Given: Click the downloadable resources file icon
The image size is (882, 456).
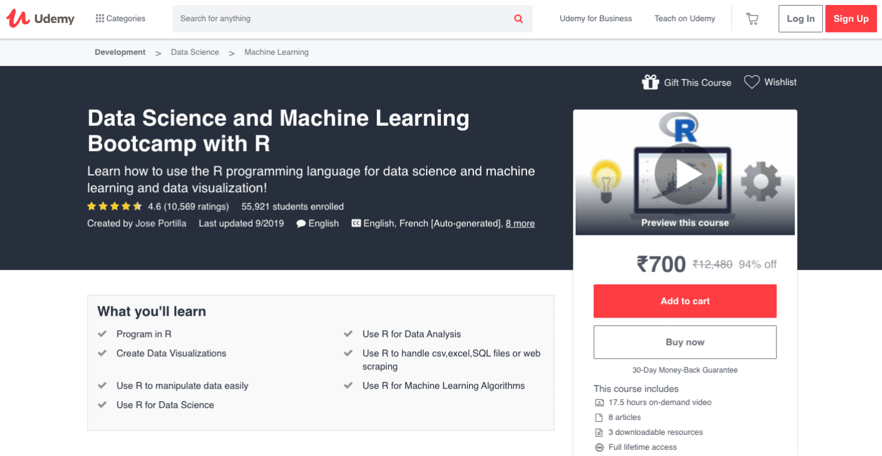Looking at the screenshot, I should 599,432.
